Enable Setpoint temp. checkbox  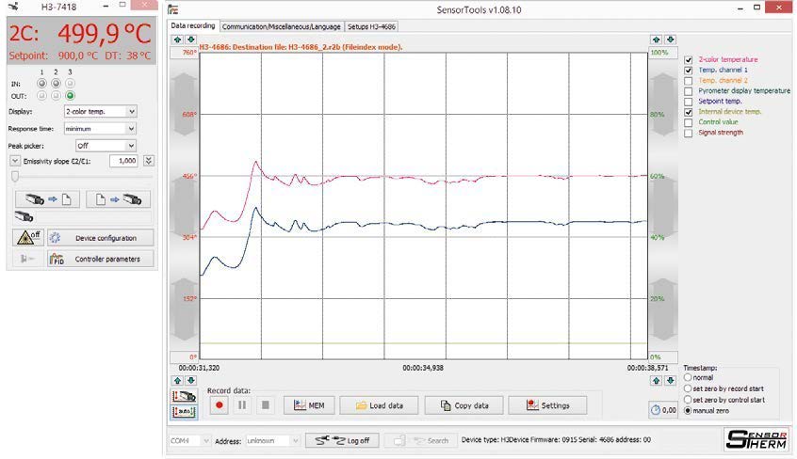pos(689,102)
